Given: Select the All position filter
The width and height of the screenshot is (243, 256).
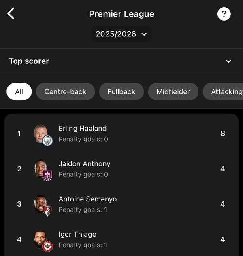Looking at the screenshot, I should (19, 92).
